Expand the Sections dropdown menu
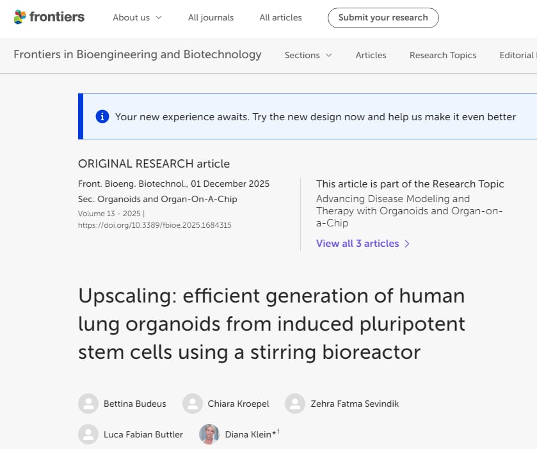 [308, 55]
